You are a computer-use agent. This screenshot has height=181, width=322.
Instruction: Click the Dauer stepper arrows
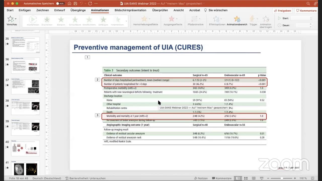pyautogui.click(x=310, y=25)
